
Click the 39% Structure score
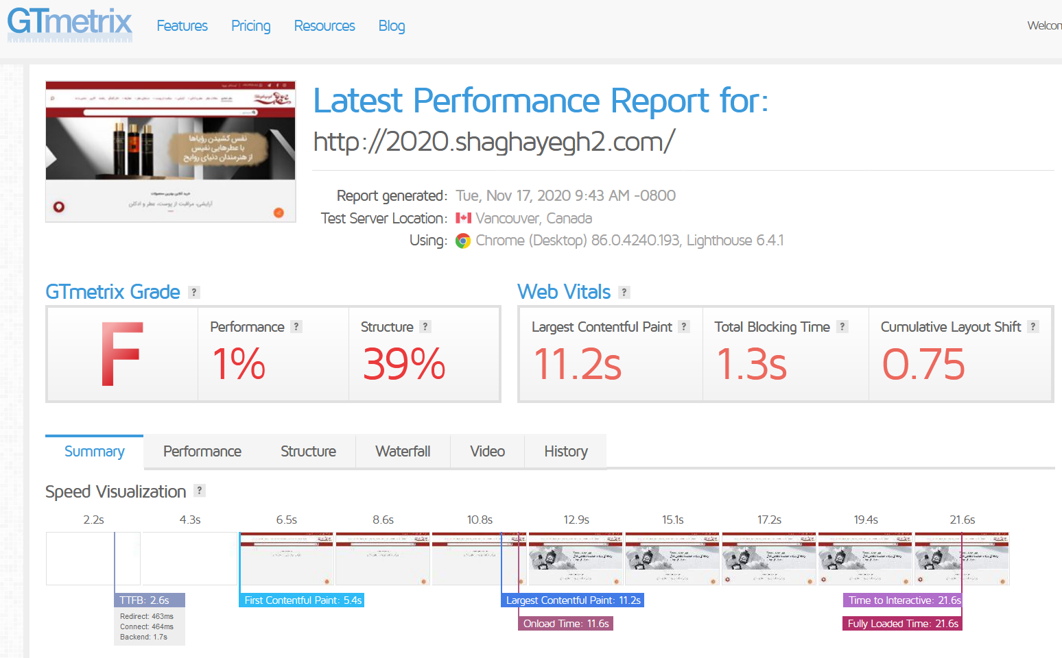pos(404,363)
